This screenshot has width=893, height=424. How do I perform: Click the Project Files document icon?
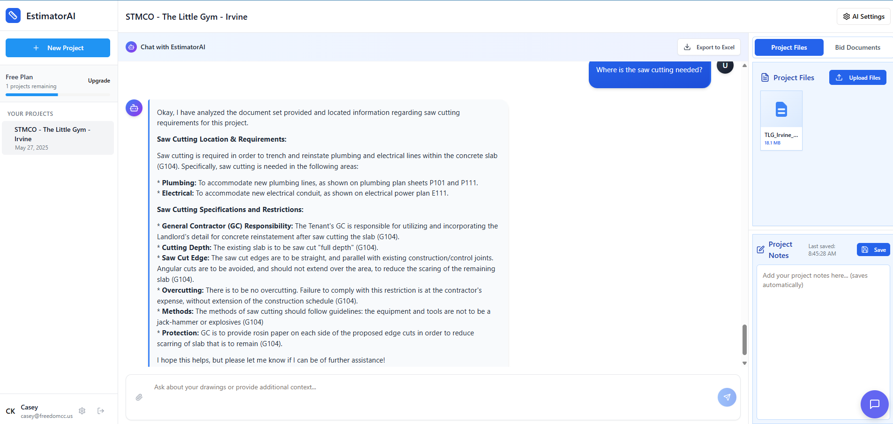pyautogui.click(x=765, y=77)
